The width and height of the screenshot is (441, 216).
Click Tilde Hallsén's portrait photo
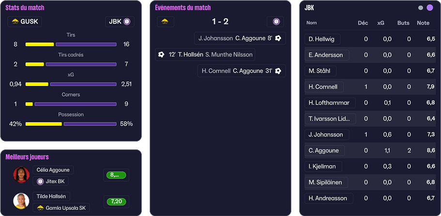(21, 201)
